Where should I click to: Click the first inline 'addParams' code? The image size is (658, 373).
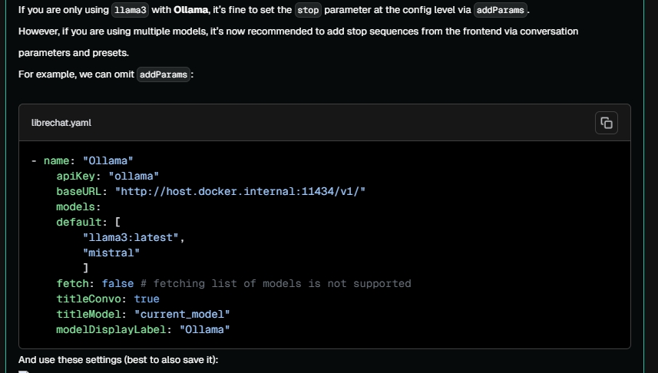(501, 11)
